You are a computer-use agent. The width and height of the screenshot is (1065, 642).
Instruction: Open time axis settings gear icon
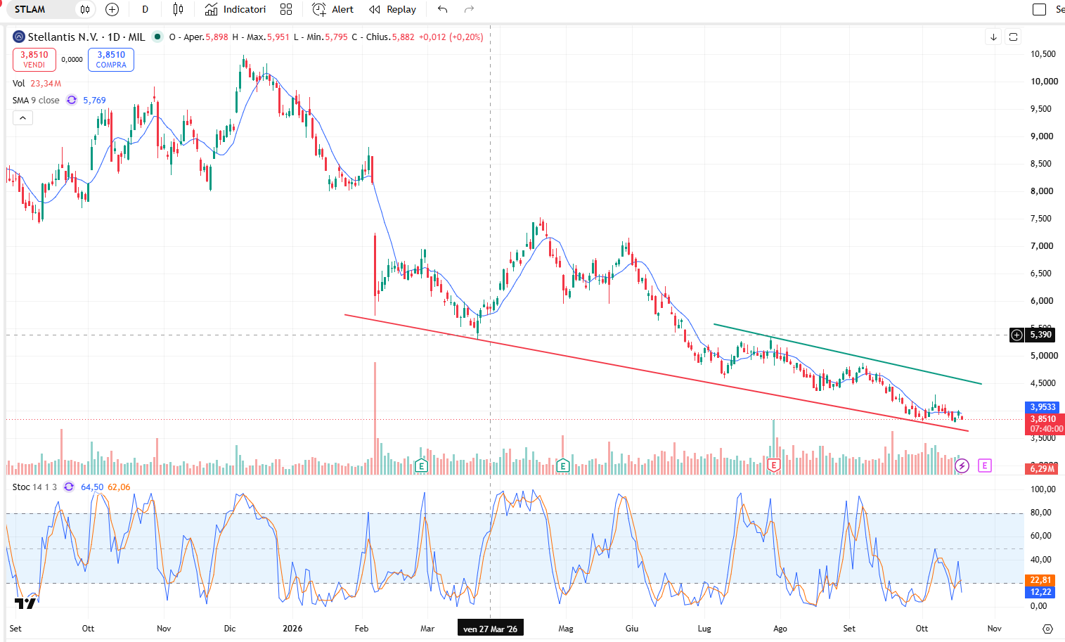(1047, 629)
